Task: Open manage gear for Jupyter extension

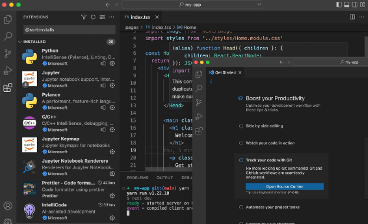Action: (x=112, y=85)
